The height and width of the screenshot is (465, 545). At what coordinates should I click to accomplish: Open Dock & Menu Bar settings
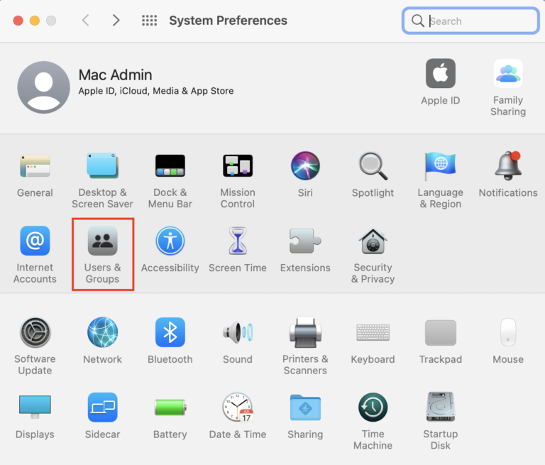coord(170,166)
